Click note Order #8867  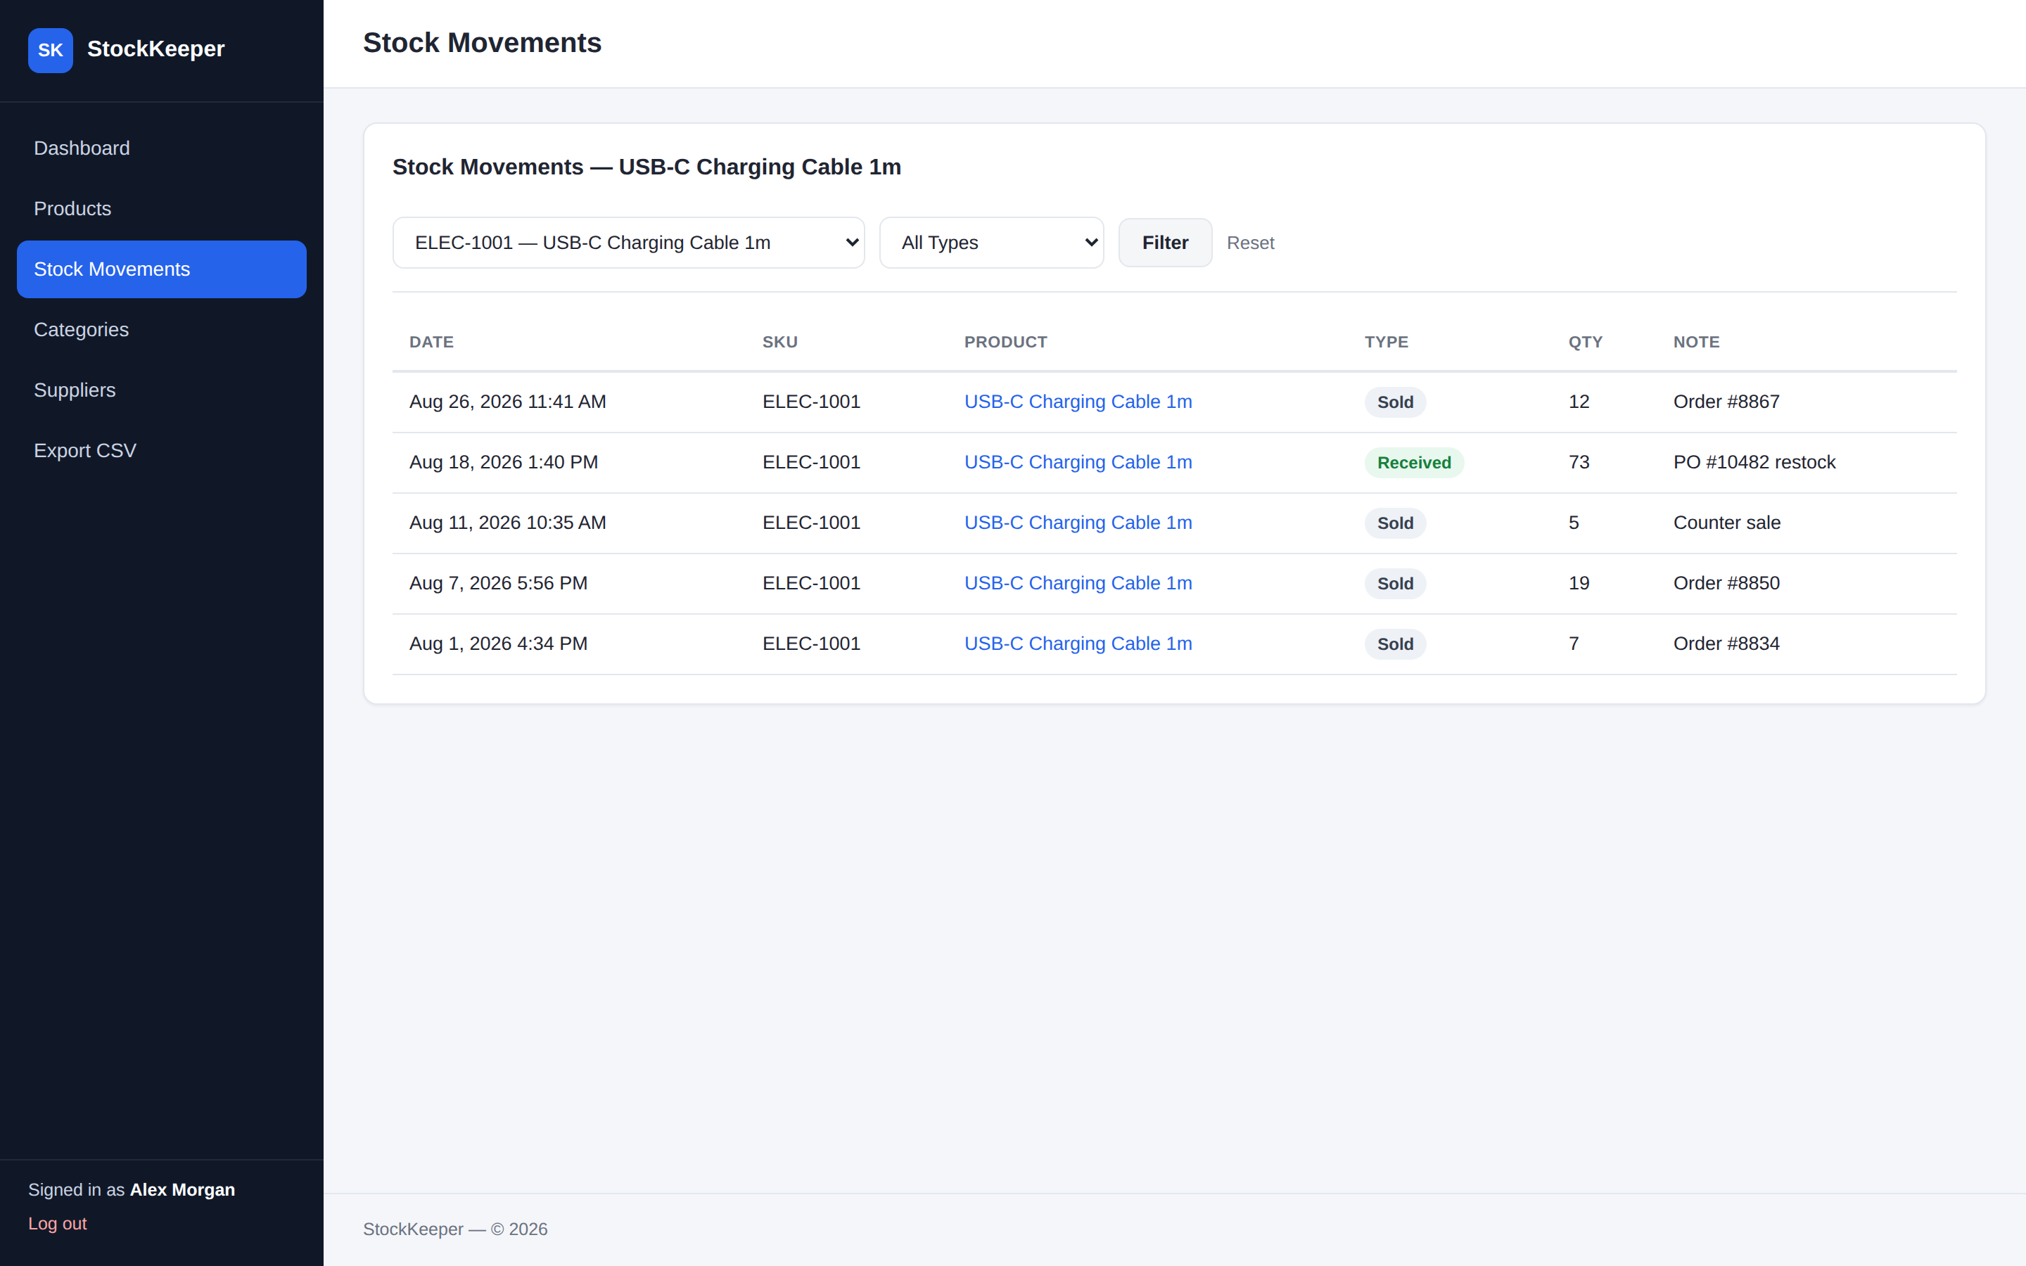pos(1726,402)
